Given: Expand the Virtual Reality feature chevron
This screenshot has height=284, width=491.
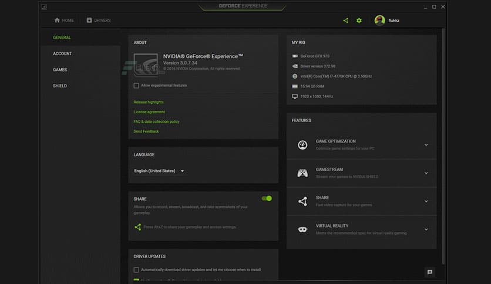Looking at the screenshot, I should coord(426,229).
